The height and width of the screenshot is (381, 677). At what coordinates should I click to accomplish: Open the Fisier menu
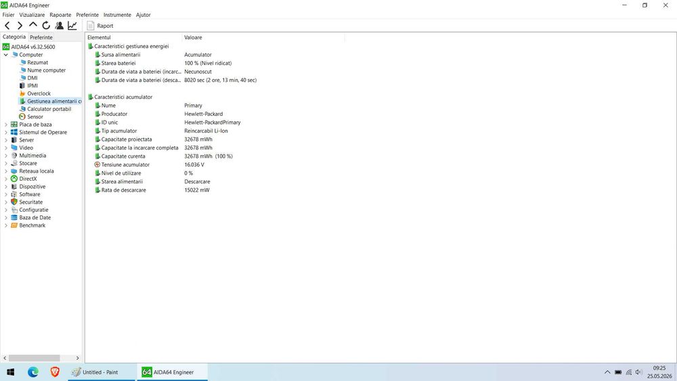click(8, 15)
